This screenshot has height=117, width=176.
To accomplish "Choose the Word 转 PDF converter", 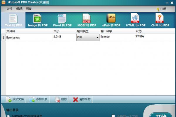I will pyautogui.click(x=62, y=20).
